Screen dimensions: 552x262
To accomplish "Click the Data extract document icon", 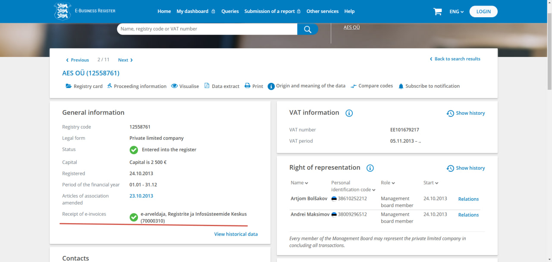I will 207,85.
